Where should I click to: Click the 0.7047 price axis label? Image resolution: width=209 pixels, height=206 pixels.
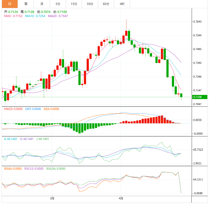click(197, 104)
